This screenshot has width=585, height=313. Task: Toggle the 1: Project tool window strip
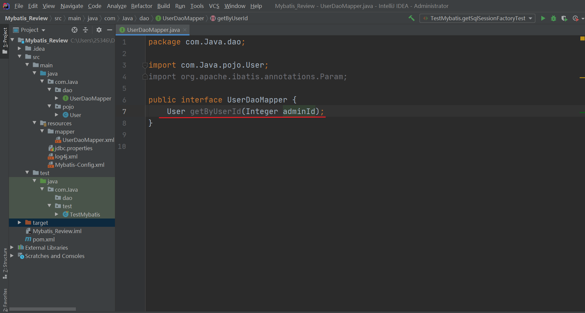pos(5,41)
